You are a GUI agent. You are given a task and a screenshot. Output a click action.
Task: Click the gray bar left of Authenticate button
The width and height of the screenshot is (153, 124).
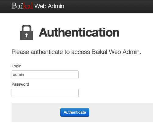pos(36,112)
